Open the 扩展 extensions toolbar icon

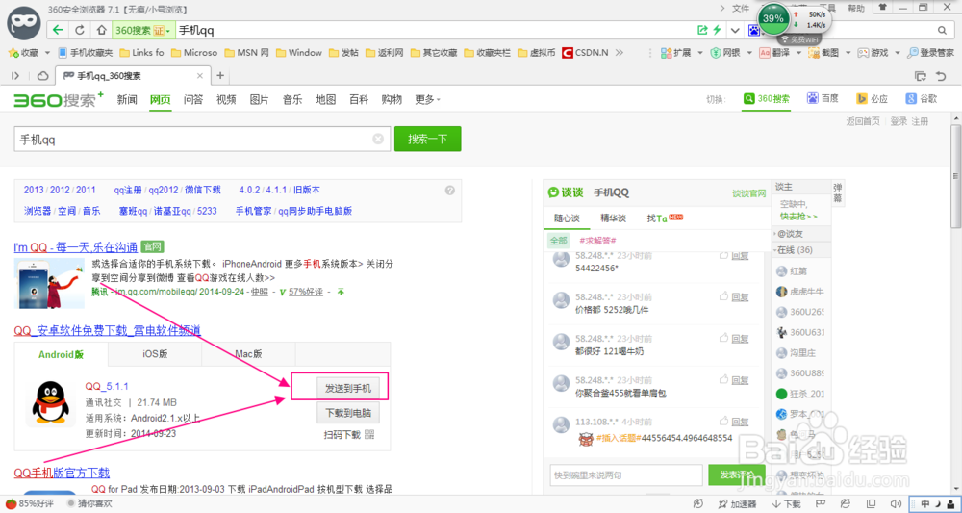point(675,53)
